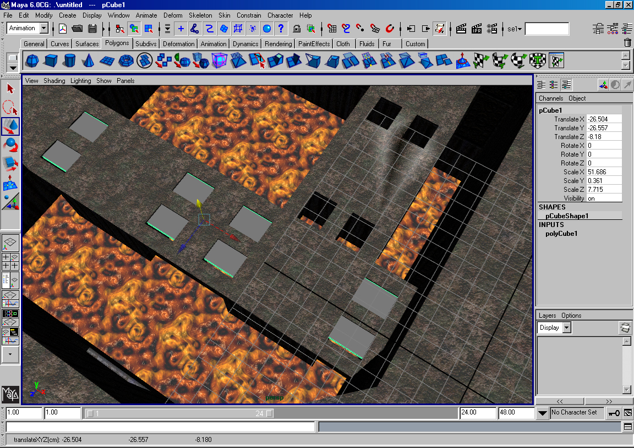Open the Animation menu set dropdown
Screen dimensions: 634x448
(x=44, y=29)
